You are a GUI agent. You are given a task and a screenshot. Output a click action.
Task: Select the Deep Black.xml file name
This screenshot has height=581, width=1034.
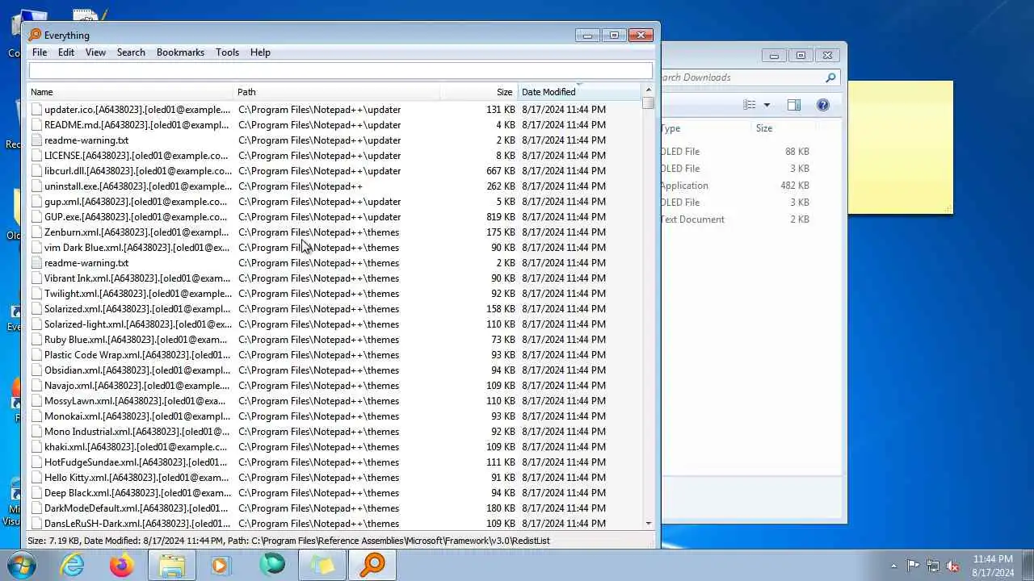(x=137, y=493)
